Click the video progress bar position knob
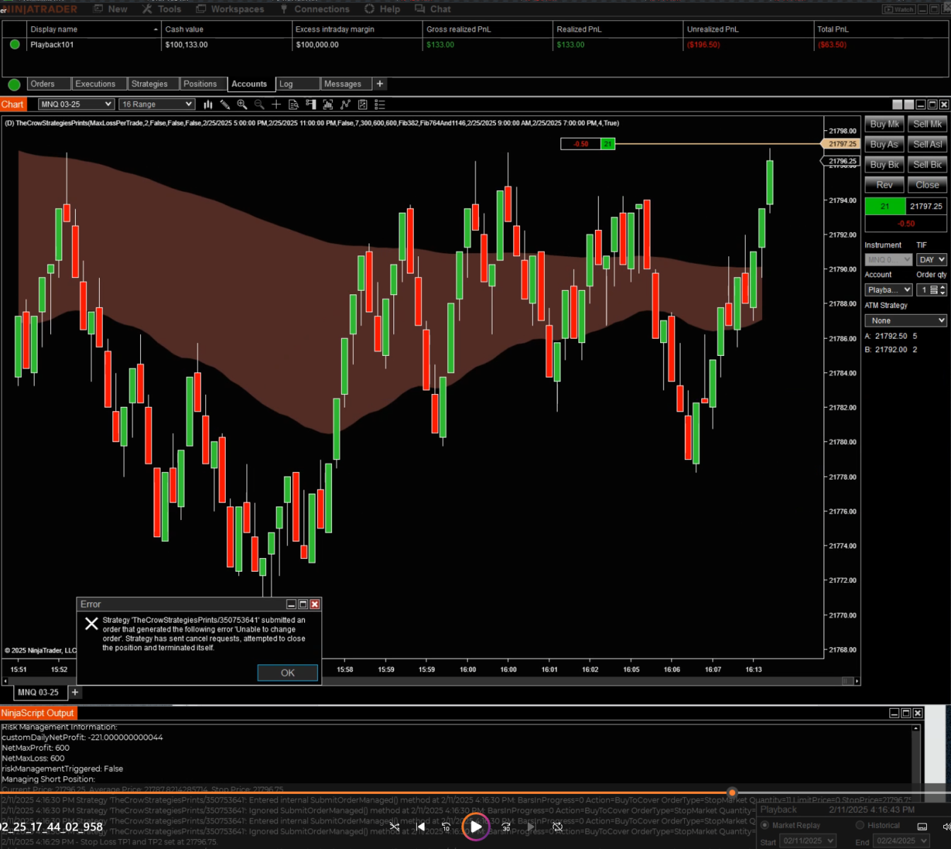This screenshot has height=849, width=951. coord(732,792)
